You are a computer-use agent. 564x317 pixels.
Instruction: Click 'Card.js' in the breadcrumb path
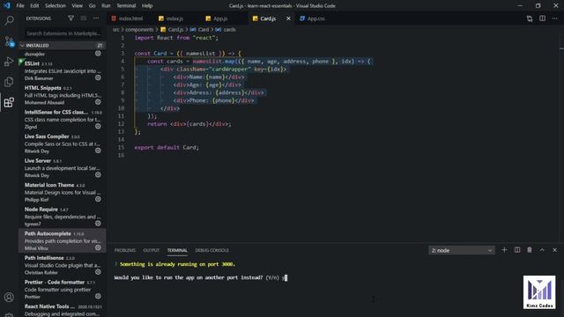point(175,29)
